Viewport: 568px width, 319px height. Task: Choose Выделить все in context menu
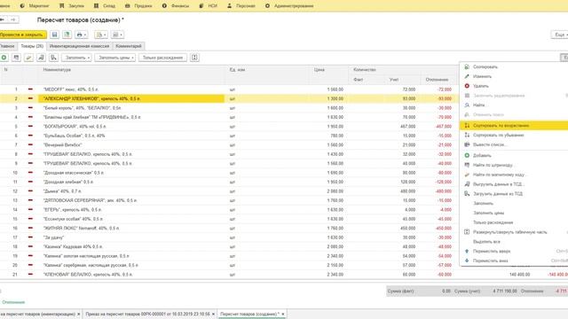[514, 242]
